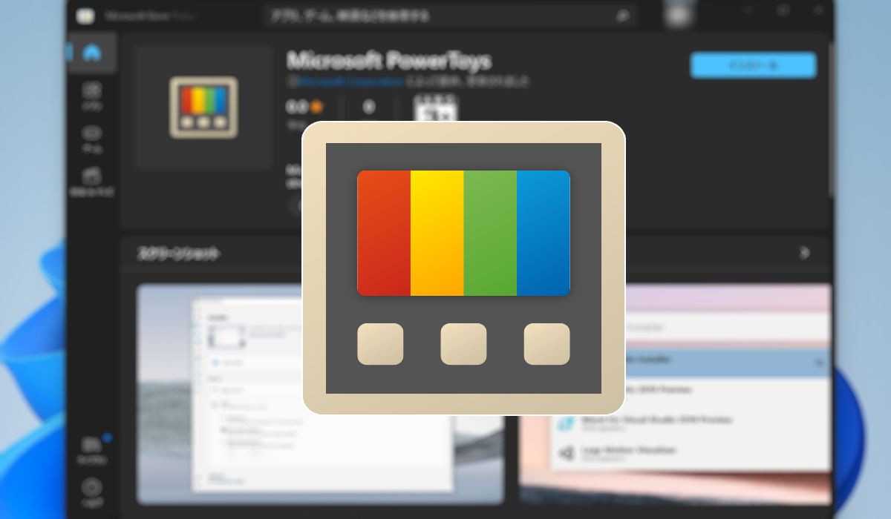891x519 pixels.
Task: Focus the Store search box
Action: coord(450,16)
